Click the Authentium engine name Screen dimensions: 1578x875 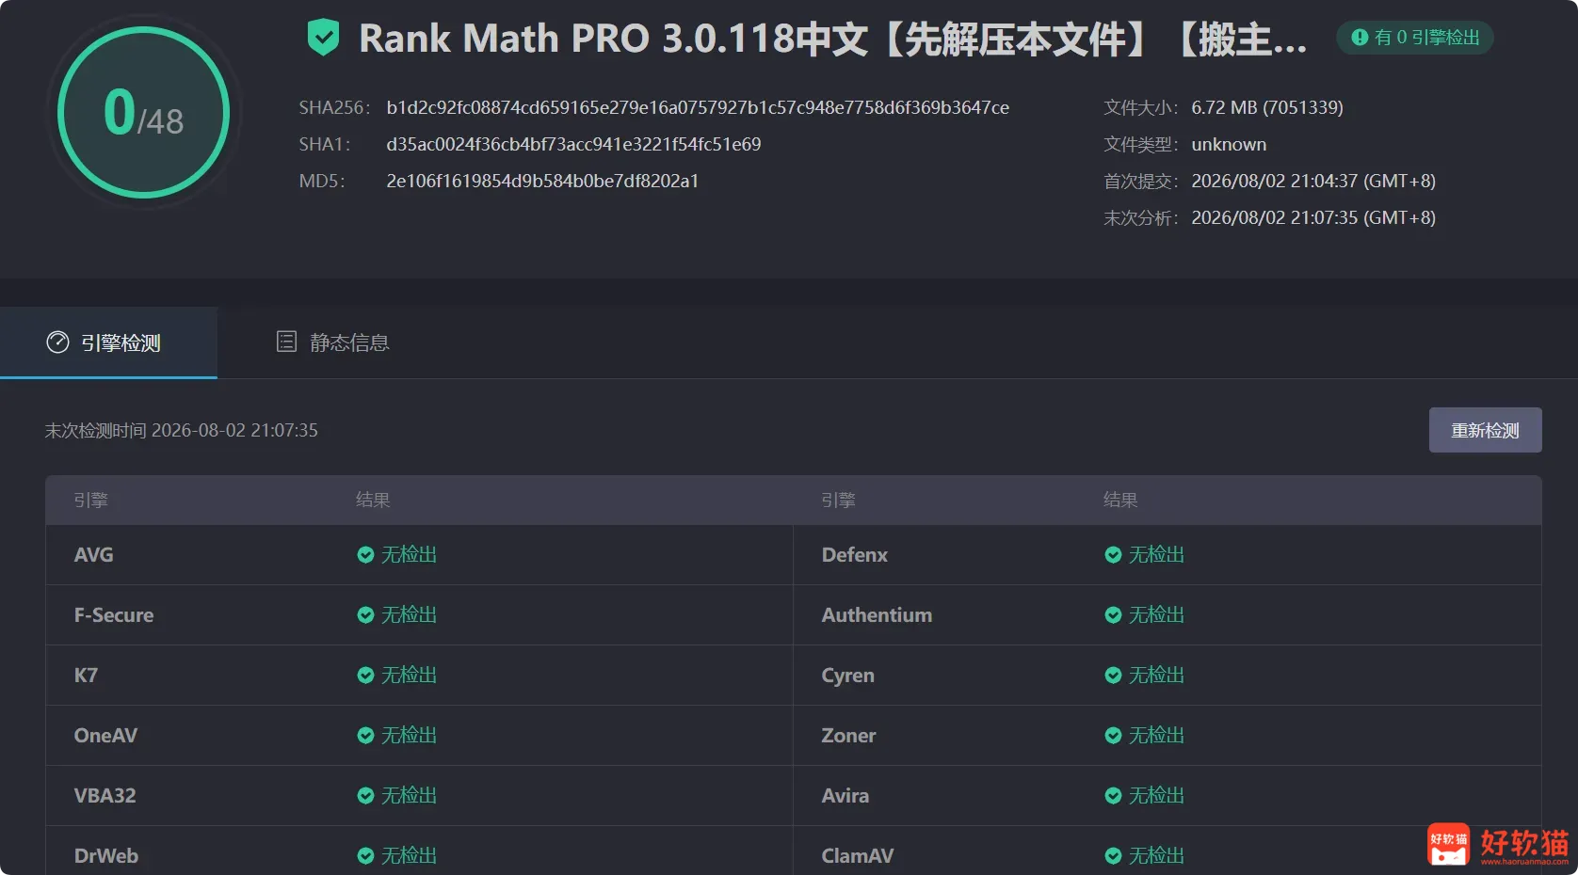(877, 615)
